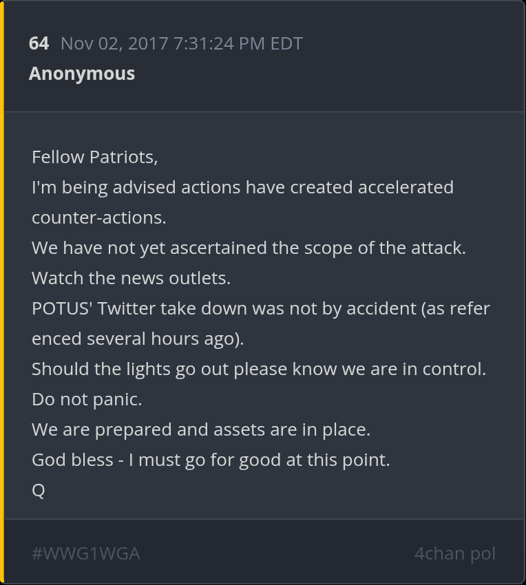This screenshot has height=585, width=526.
Task: Click the 'Fellow Patriots,' greeting line
Action: (95, 157)
